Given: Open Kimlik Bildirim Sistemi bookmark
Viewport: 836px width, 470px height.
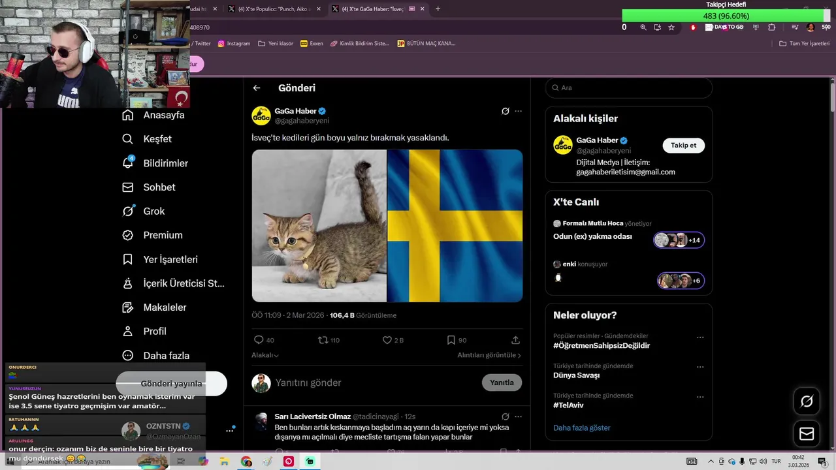Looking at the screenshot, I should 360,44.
